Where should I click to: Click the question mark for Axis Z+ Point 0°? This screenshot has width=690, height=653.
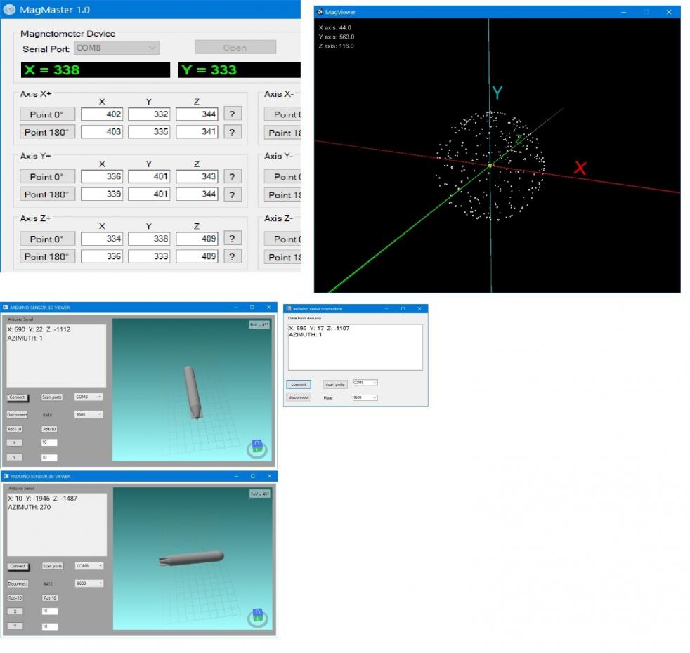232,239
